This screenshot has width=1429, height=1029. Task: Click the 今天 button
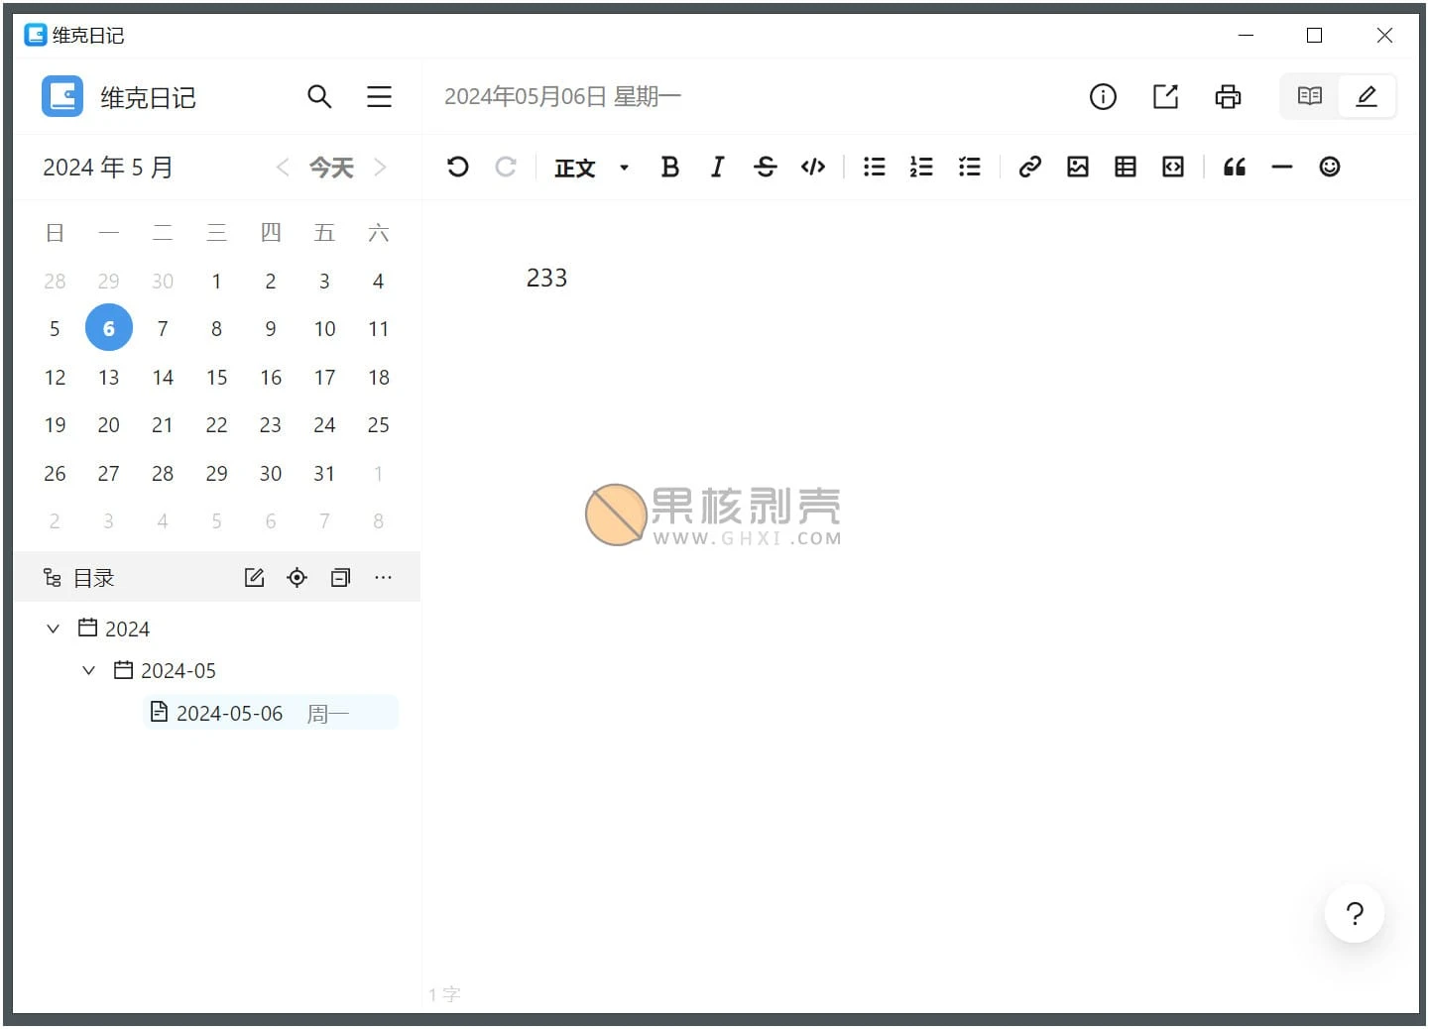[331, 168]
